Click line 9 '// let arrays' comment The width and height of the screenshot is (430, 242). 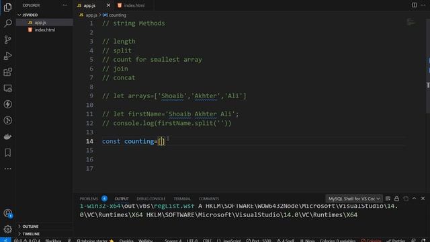pos(174,95)
